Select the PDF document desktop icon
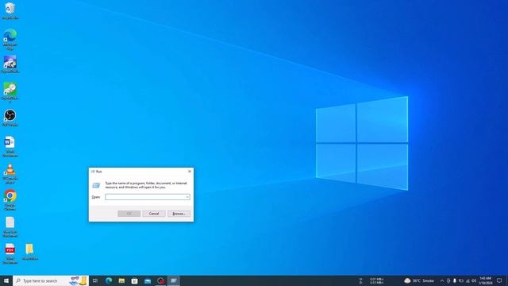This screenshot has width=508, height=286. coord(10,254)
